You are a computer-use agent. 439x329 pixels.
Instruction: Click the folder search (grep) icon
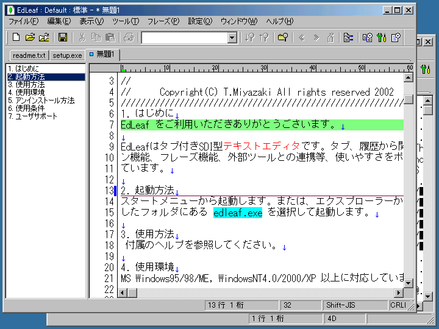click(x=282, y=37)
